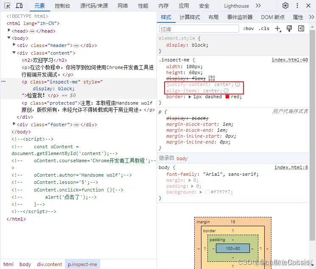The width and height of the screenshot is (316, 269).
Task: Open the 性能 tab
Action: pyautogui.click(x=143, y=6)
